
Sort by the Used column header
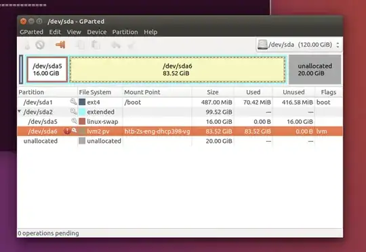(x=253, y=92)
